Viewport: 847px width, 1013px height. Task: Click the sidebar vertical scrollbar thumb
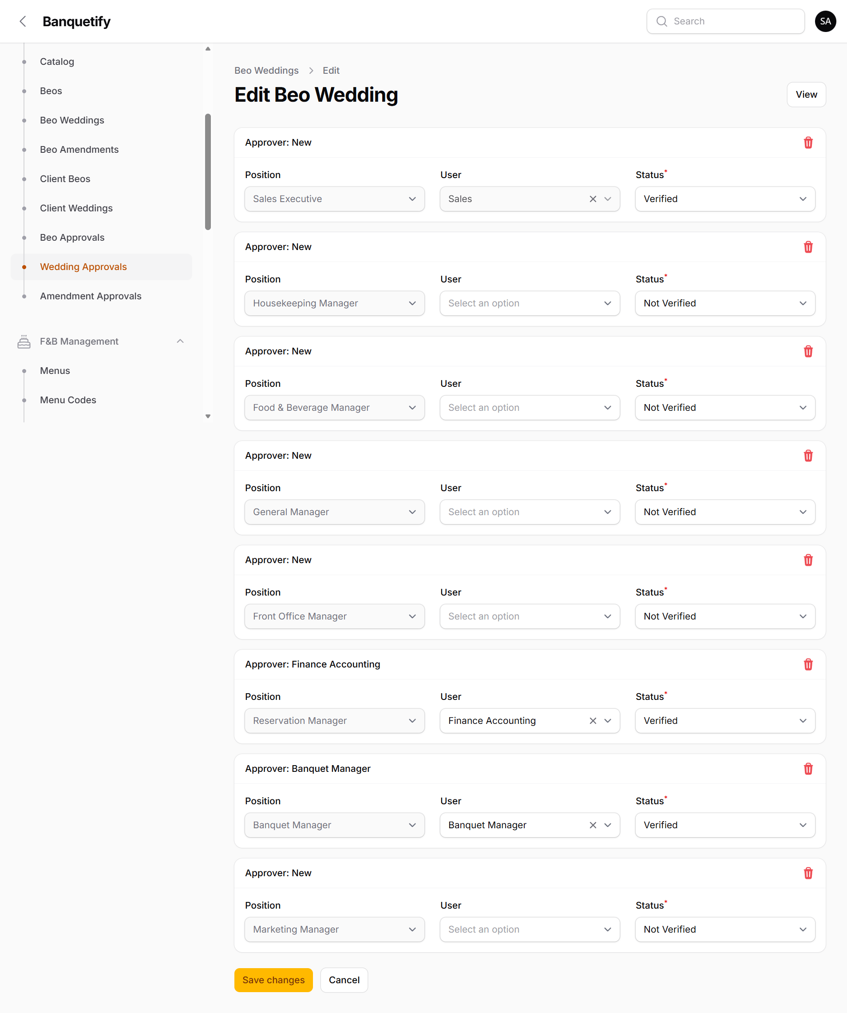(208, 172)
